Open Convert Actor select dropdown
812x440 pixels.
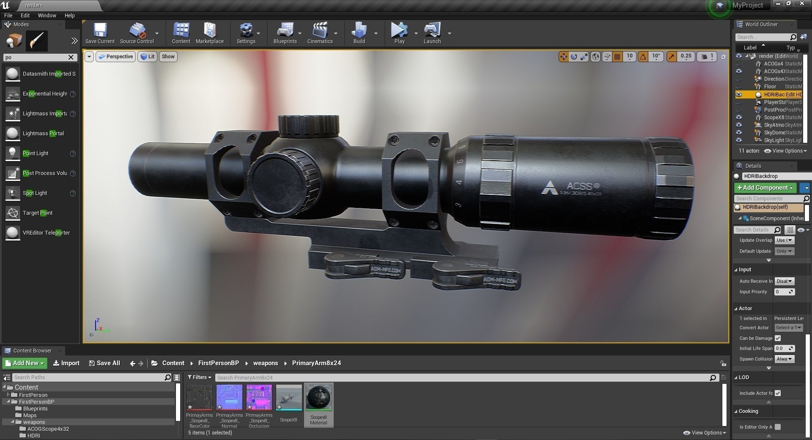click(x=789, y=328)
